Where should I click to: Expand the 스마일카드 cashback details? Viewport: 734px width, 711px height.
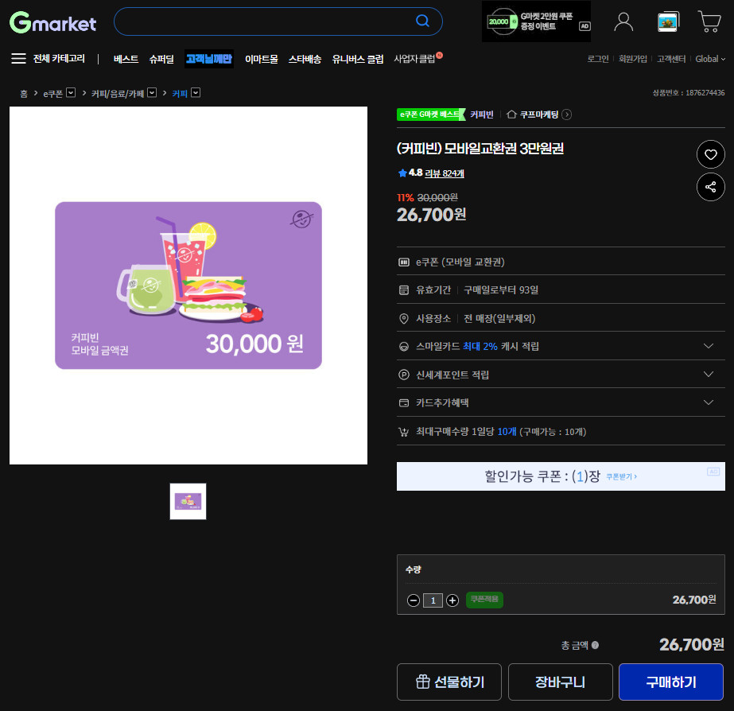707,346
